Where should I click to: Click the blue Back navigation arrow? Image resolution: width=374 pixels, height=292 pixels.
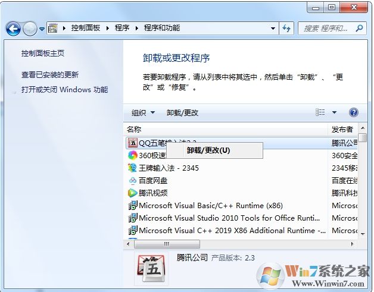pyautogui.click(x=13, y=29)
